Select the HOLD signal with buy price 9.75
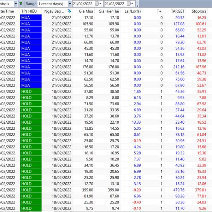The image size is (212, 212). [31, 208]
